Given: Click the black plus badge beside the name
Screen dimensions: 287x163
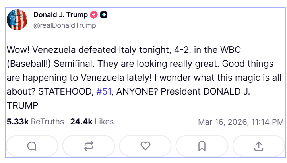Looking at the screenshot, I should [104, 15].
